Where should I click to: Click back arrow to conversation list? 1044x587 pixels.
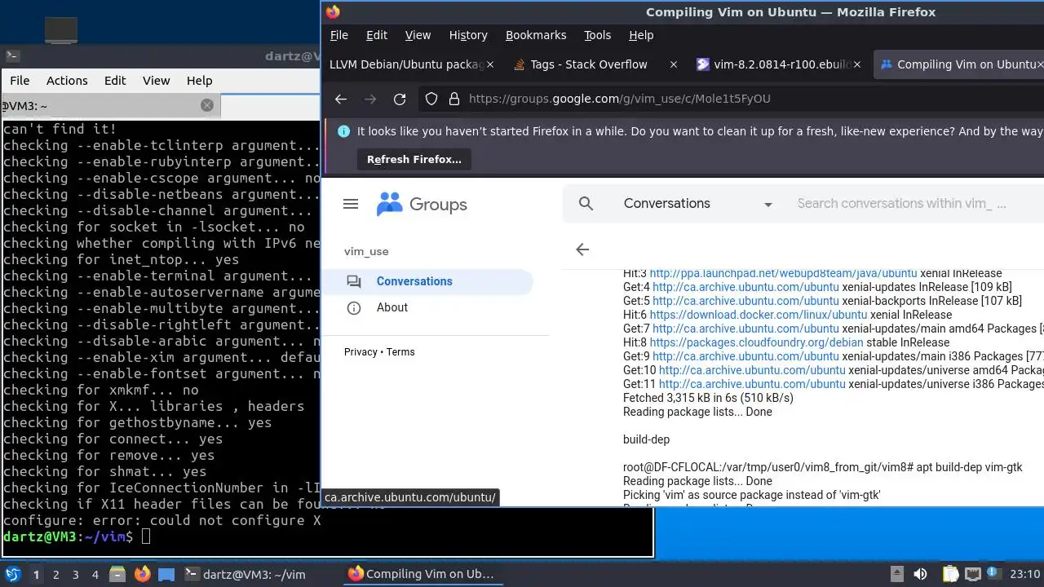582,249
